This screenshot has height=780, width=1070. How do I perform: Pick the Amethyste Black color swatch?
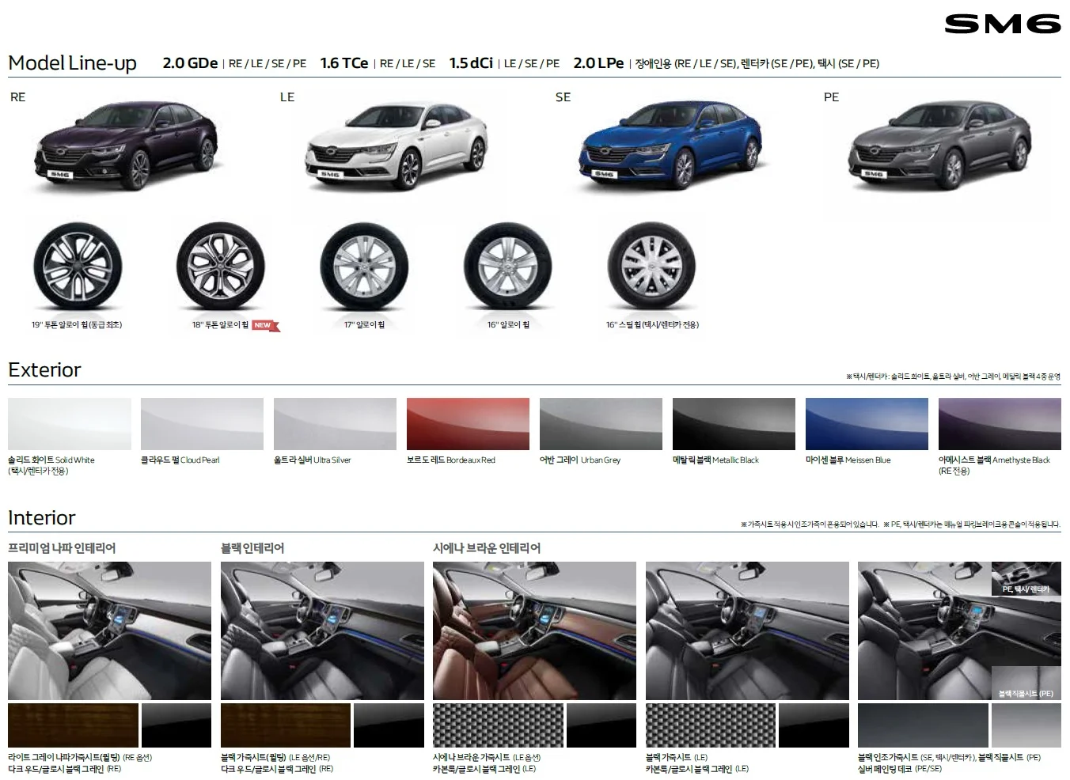click(1000, 424)
